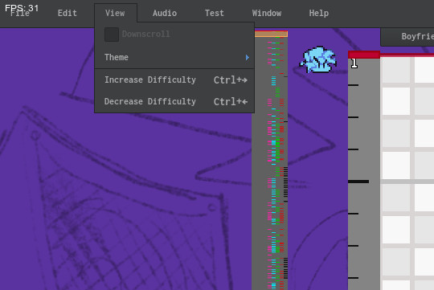Open the Test menu
The width and height of the screenshot is (434, 290).
click(215, 13)
